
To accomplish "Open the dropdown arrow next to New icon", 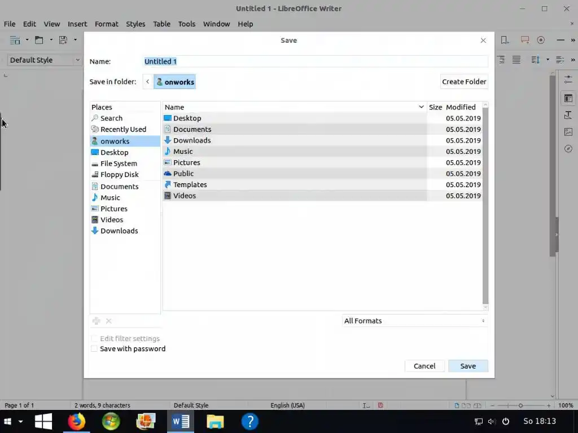I will click(x=27, y=40).
